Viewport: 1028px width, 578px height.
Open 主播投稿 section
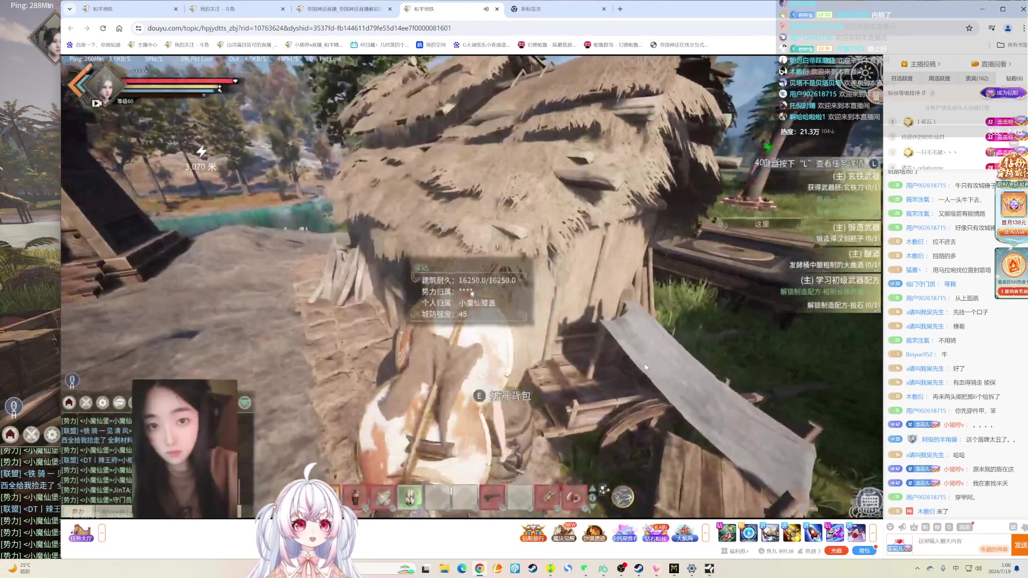tap(921, 64)
